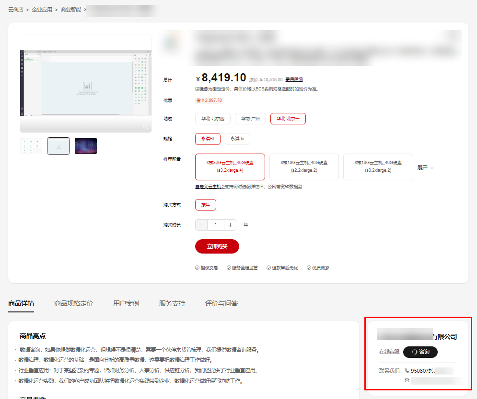Viewport: 477px width, 399px height.
Task: Click the phone number 950807转
Action: pos(423,371)
